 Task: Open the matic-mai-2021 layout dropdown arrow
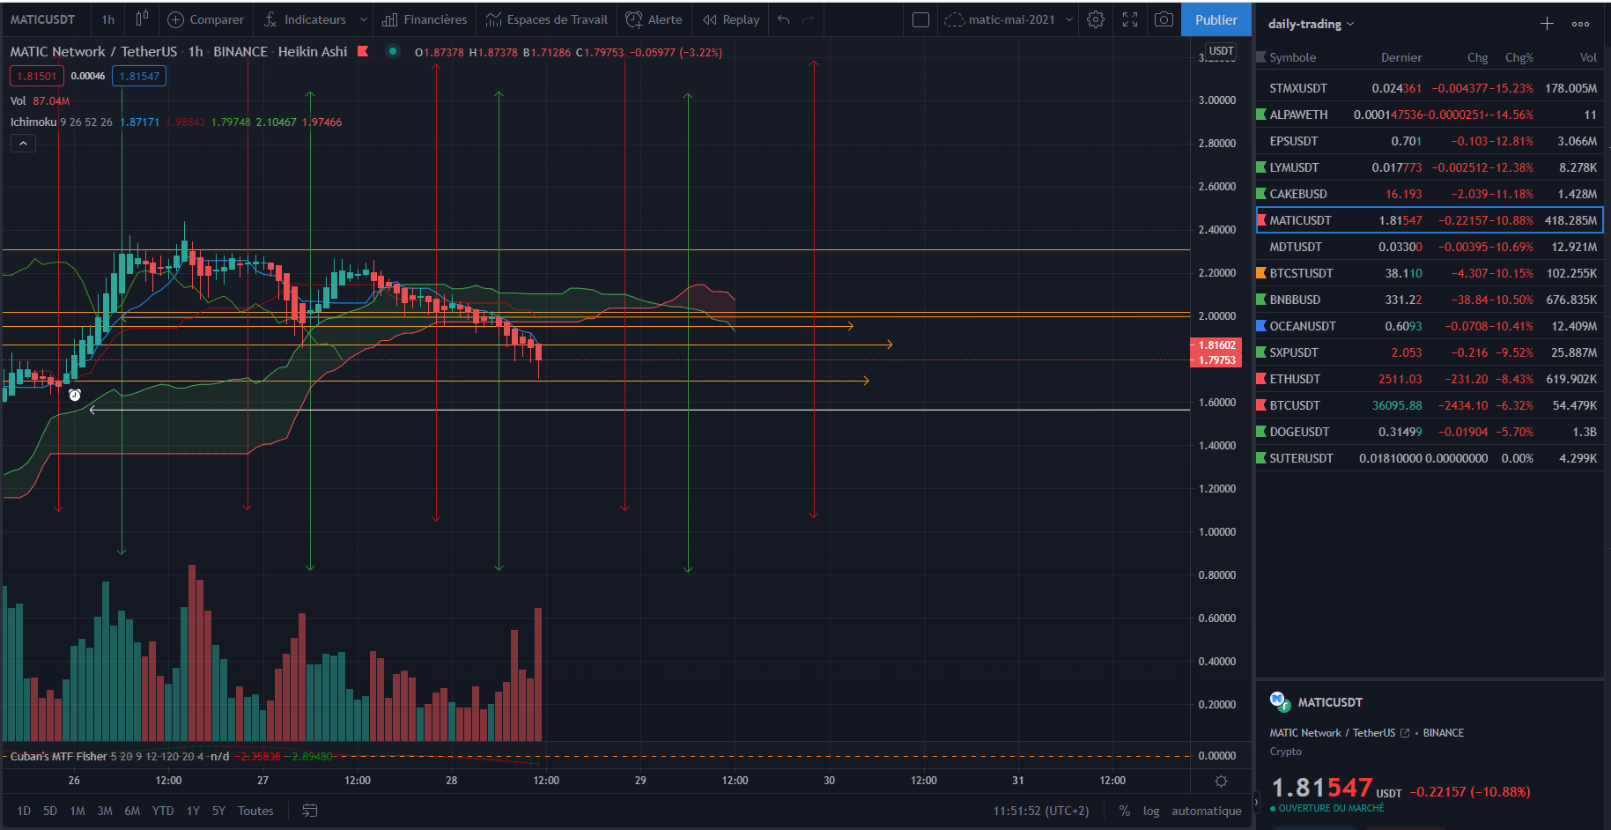pyautogui.click(x=1069, y=19)
